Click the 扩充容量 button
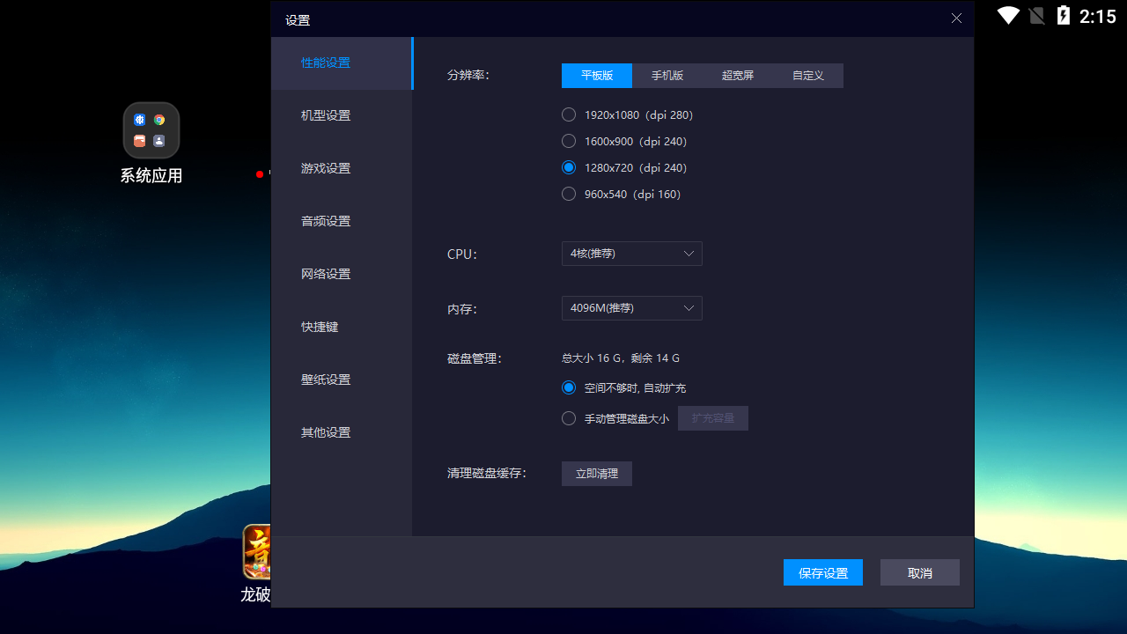The width and height of the screenshot is (1127, 634). pyautogui.click(x=713, y=418)
